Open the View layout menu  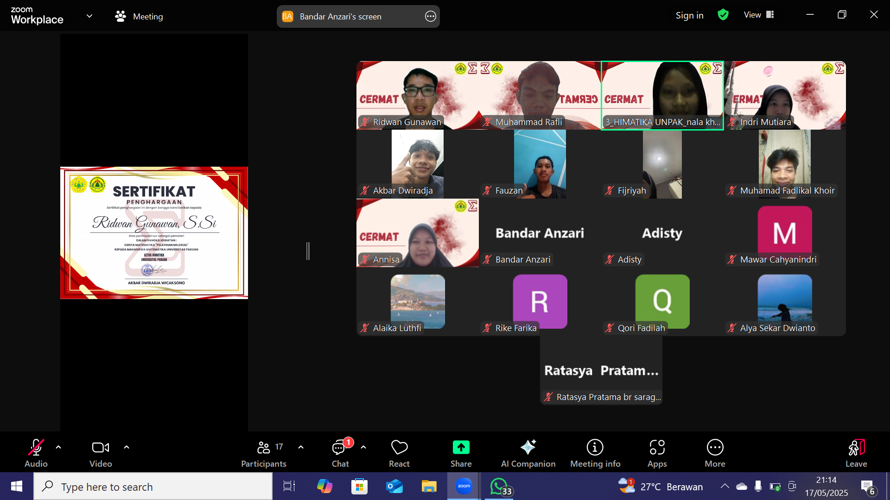(759, 15)
